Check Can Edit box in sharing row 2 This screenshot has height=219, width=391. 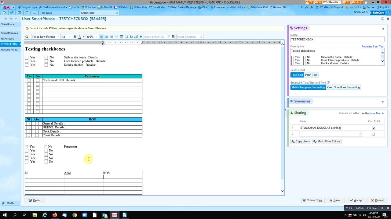(373, 134)
